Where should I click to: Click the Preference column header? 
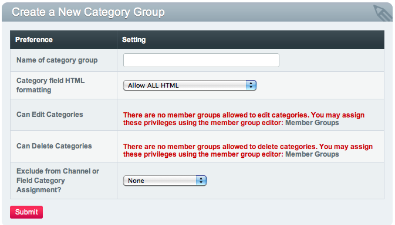coord(34,40)
